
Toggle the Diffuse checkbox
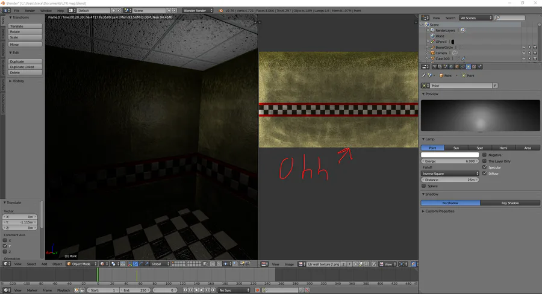pyautogui.click(x=484, y=174)
